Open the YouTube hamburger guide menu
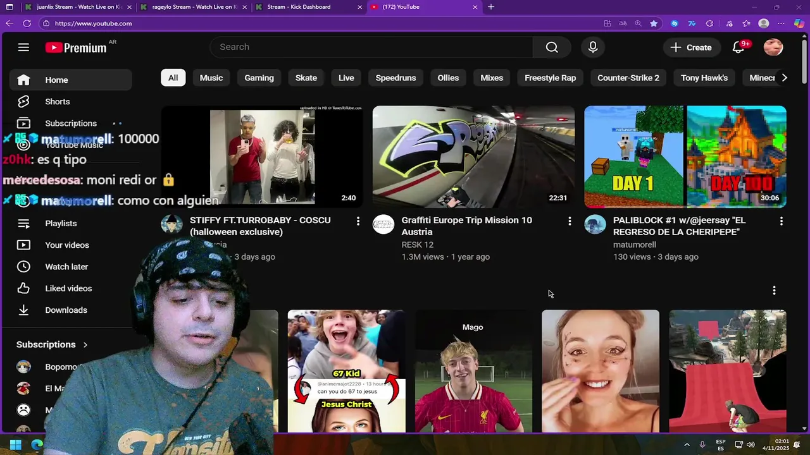 coord(23,47)
